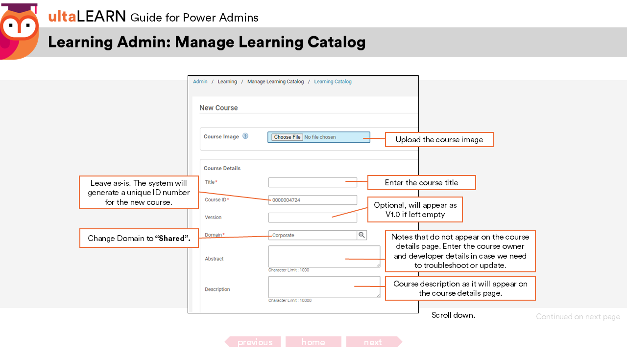
Task: Click the Course ID field 0000004724
Action: pos(313,200)
